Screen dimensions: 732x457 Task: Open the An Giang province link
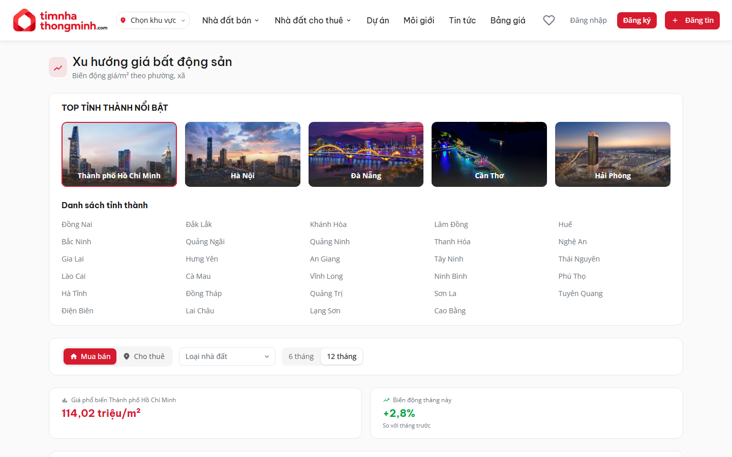tap(325, 259)
